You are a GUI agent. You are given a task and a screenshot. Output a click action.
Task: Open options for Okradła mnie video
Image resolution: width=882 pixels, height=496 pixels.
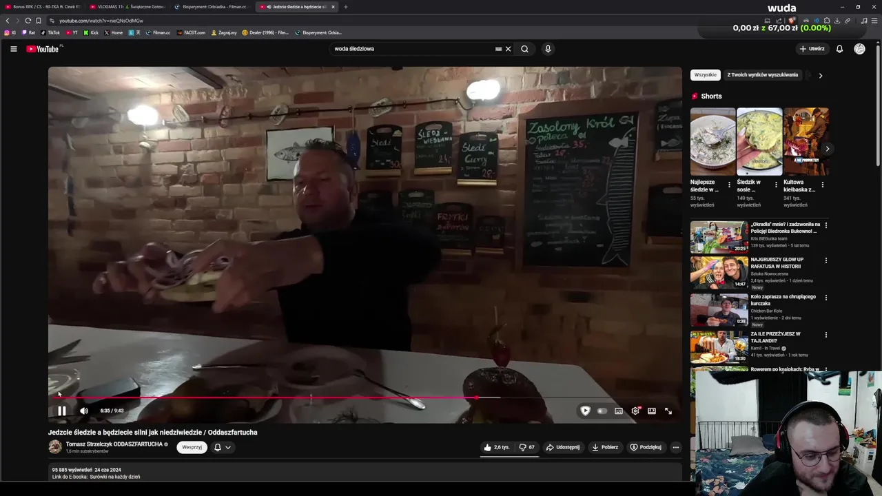coord(825,225)
